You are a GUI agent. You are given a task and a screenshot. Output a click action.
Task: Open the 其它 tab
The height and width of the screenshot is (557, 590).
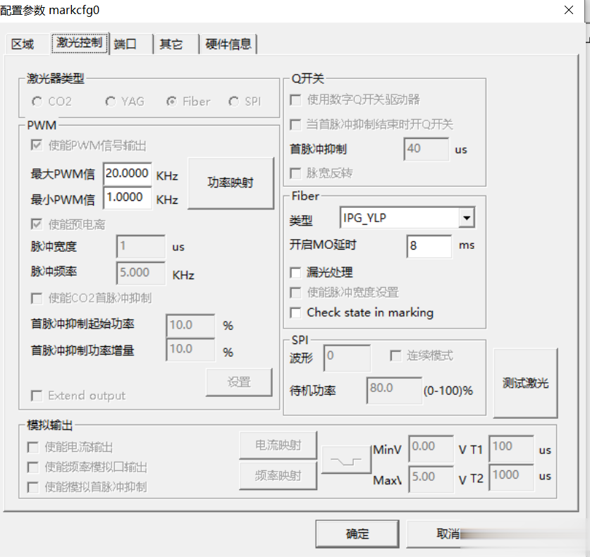pyautogui.click(x=171, y=44)
